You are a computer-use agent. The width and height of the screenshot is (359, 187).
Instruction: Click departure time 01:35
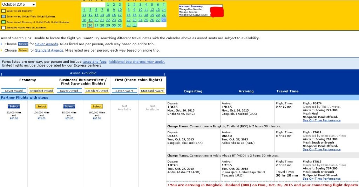point(172,136)
